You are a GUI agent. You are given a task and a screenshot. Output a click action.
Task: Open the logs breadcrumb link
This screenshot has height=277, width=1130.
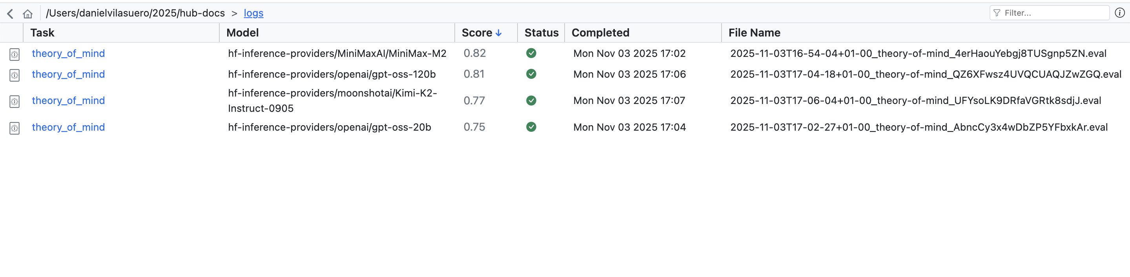coord(253,13)
